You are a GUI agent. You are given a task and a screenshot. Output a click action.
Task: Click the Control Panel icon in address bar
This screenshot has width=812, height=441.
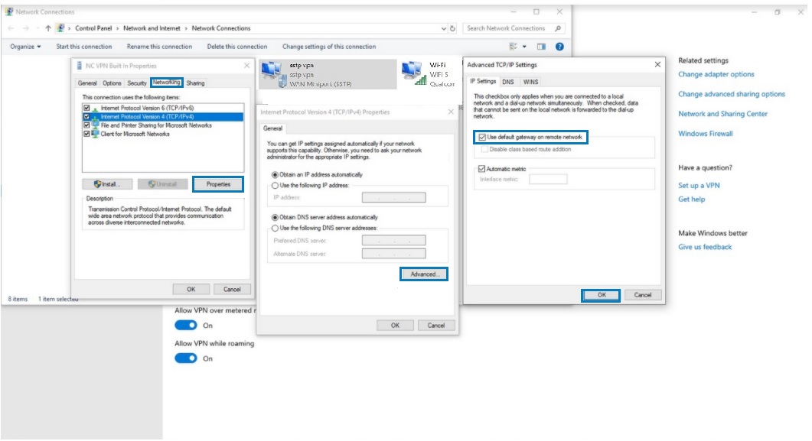[60, 28]
